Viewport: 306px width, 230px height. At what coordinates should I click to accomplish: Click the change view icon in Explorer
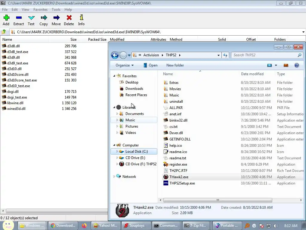270,65
